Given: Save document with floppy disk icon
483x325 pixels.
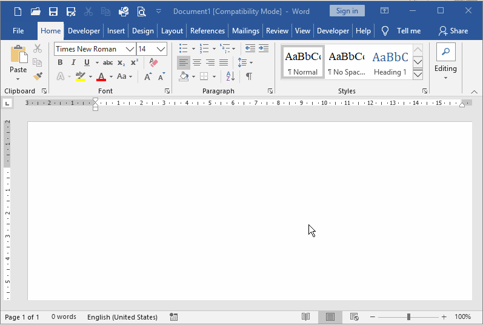Looking at the screenshot, I should (x=53, y=12).
